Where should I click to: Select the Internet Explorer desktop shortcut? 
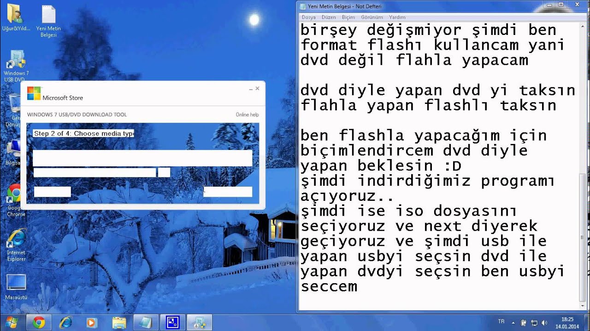pyautogui.click(x=16, y=245)
